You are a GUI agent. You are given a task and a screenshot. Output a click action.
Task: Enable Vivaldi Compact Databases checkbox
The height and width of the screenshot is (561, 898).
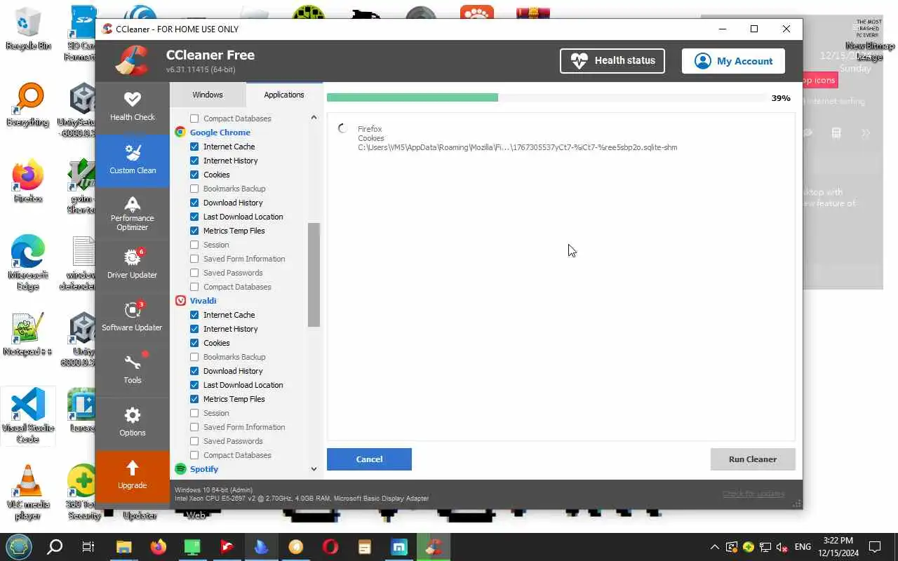194,455
